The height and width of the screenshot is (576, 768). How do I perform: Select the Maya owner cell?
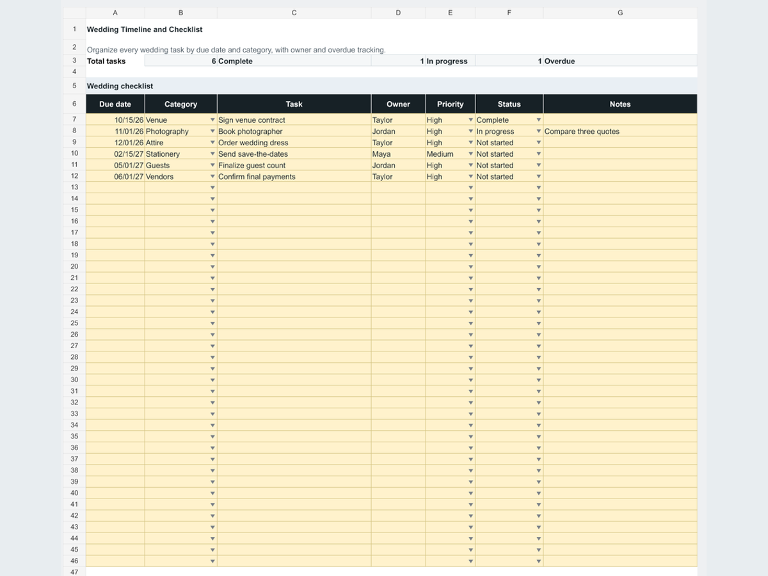coord(398,154)
